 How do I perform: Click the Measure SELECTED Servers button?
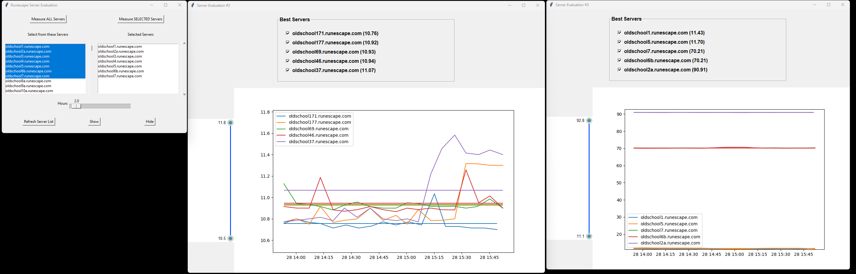pyautogui.click(x=141, y=19)
